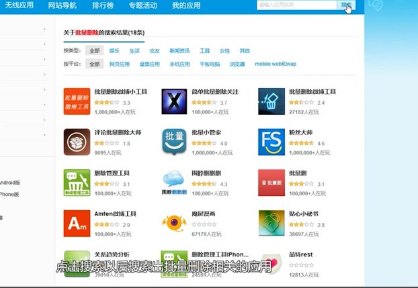This screenshot has height=288, width=418.
Task: Open the 围脖删删删 title link
Action: pos(206,173)
